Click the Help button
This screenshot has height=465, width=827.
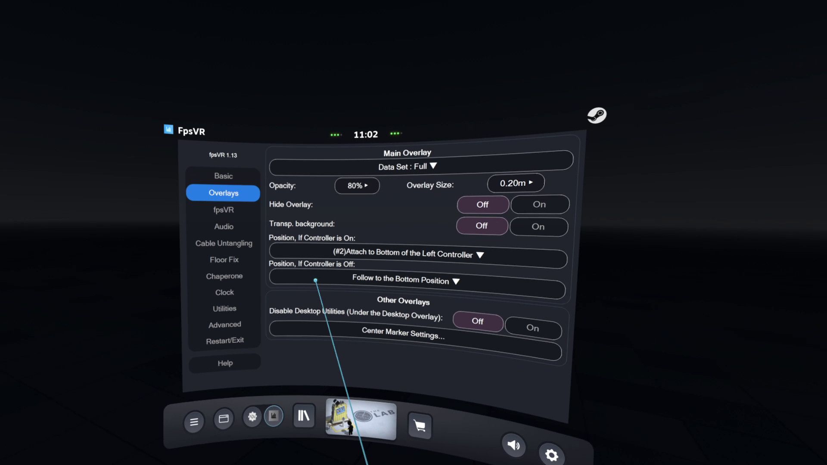pos(224,363)
